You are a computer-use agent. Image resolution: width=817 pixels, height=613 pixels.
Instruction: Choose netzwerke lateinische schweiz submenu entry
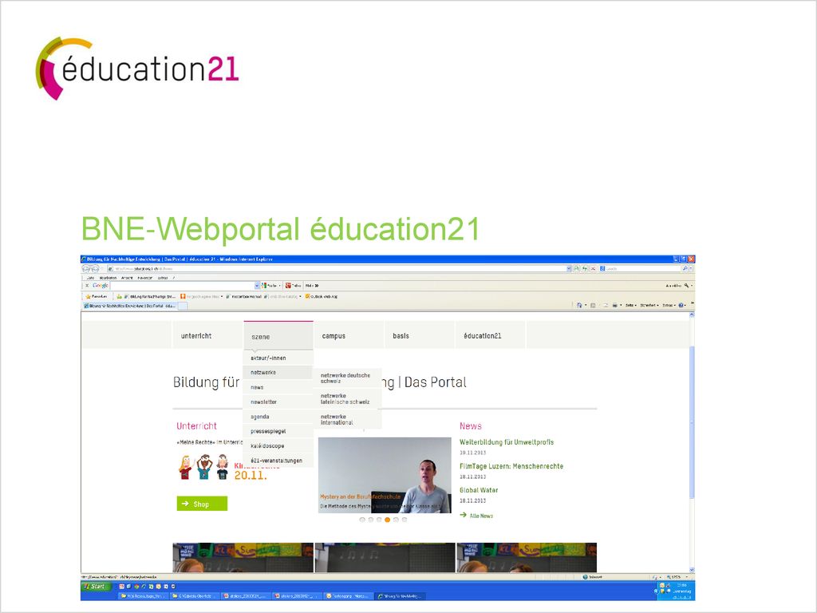(x=348, y=399)
